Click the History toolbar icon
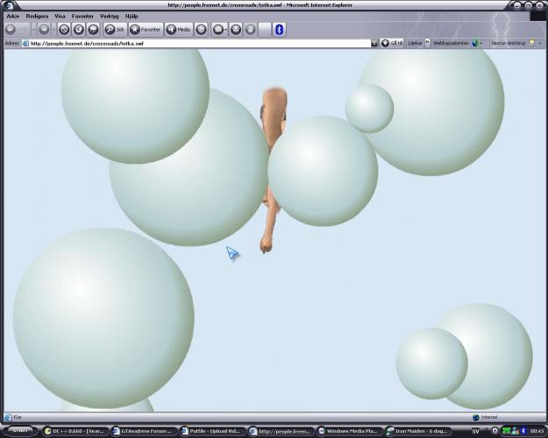This screenshot has height=438, width=548. pyautogui.click(x=202, y=29)
